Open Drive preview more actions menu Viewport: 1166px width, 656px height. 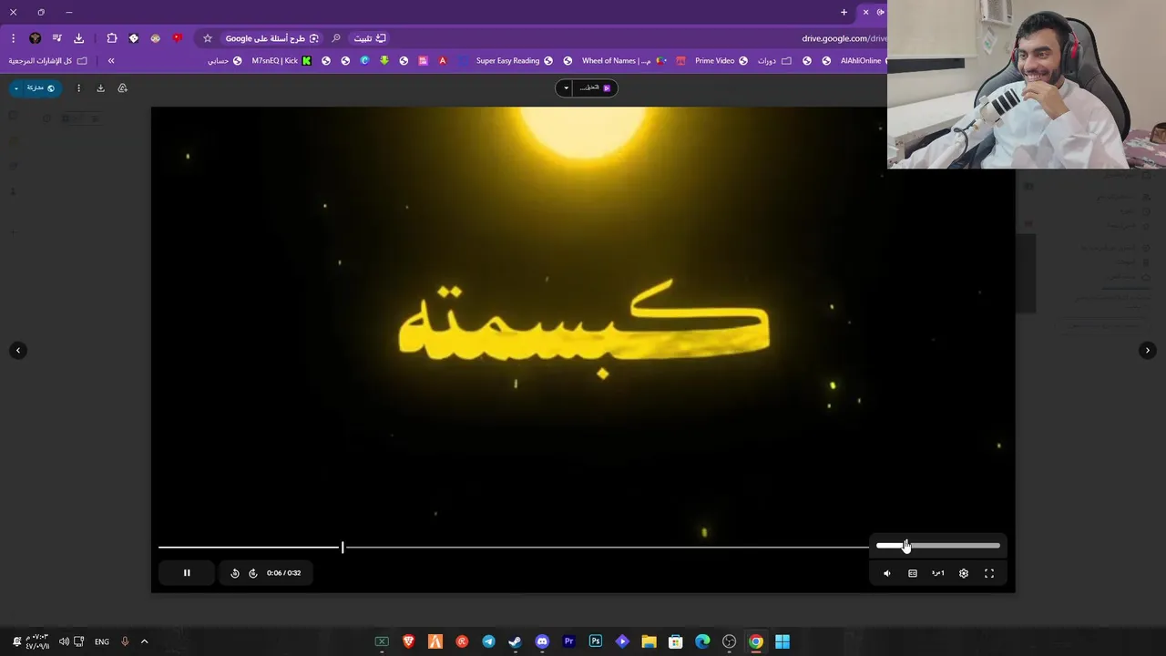pos(78,88)
